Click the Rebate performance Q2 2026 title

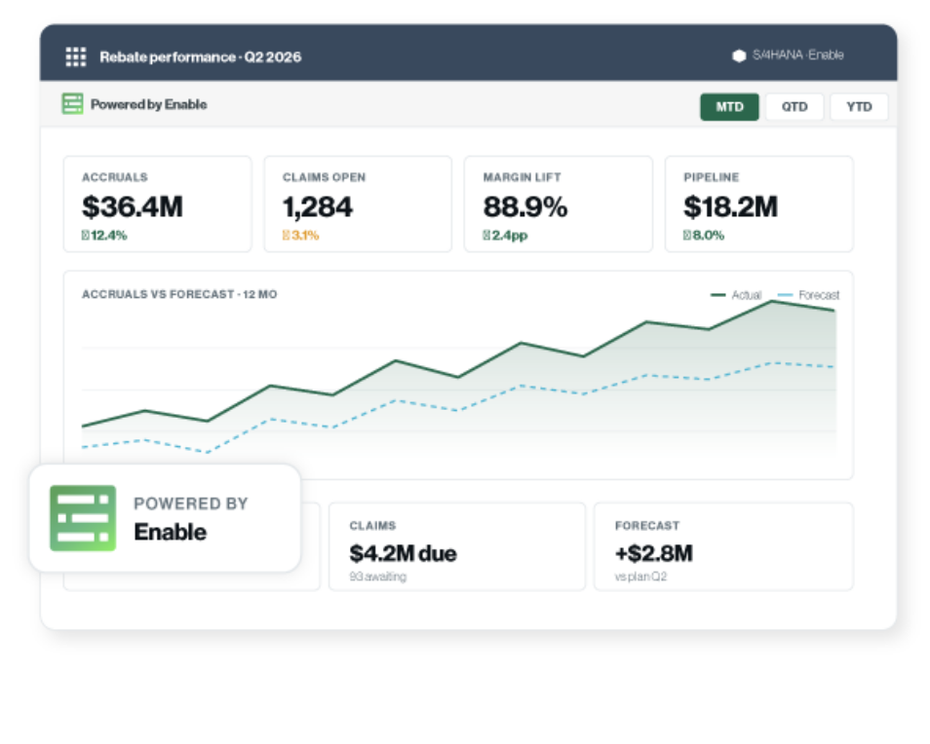pyautogui.click(x=201, y=56)
